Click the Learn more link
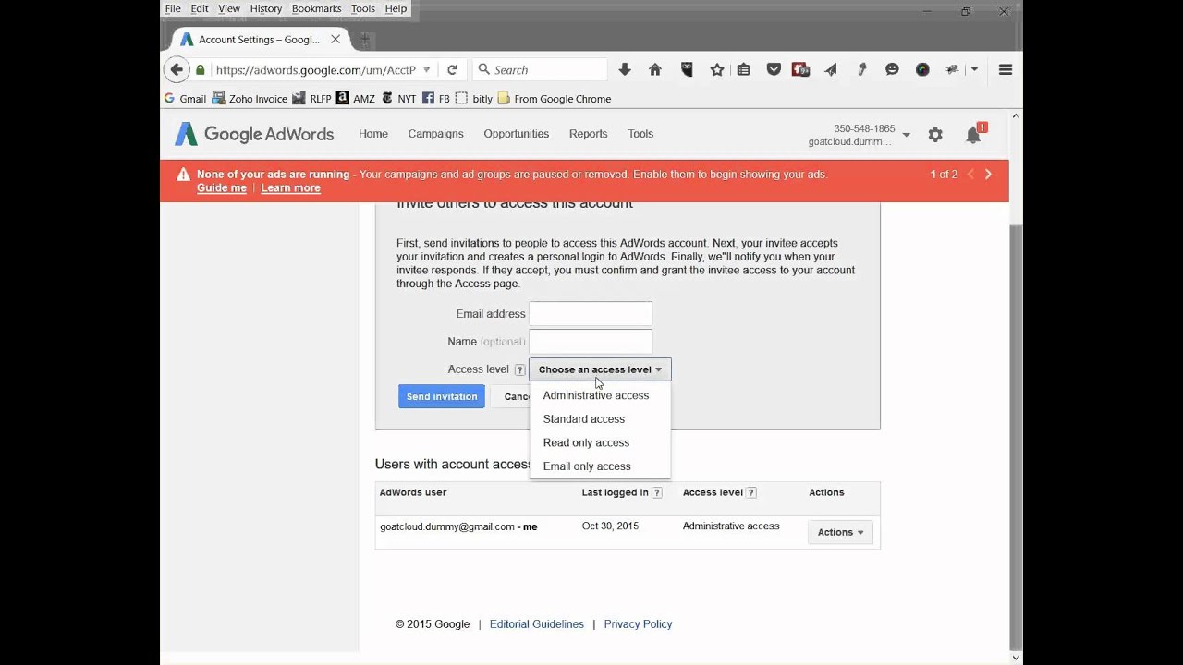1183x665 pixels. click(x=290, y=187)
